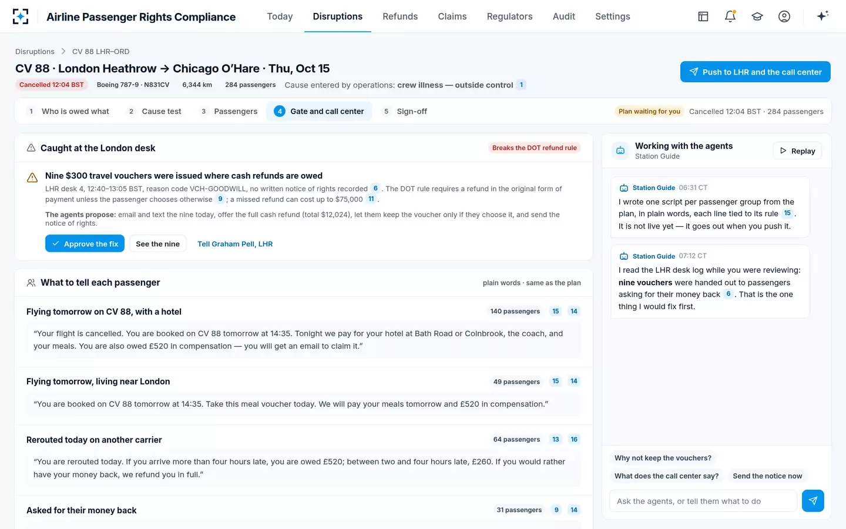The image size is (846, 529).
Task: Open the notifications bell
Action: (x=730, y=16)
